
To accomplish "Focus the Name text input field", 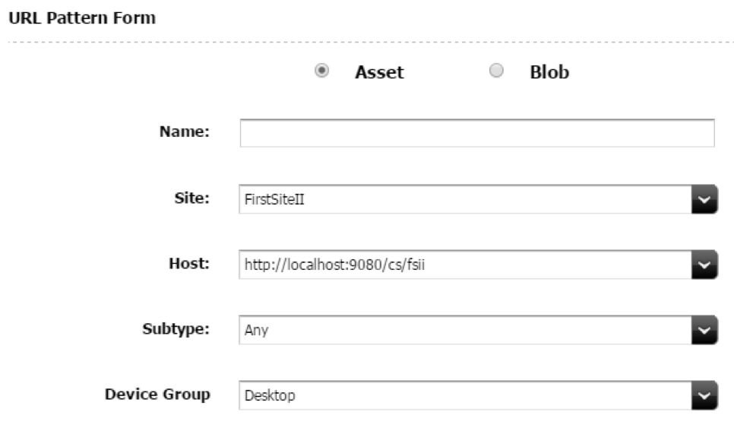I will [x=477, y=133].
